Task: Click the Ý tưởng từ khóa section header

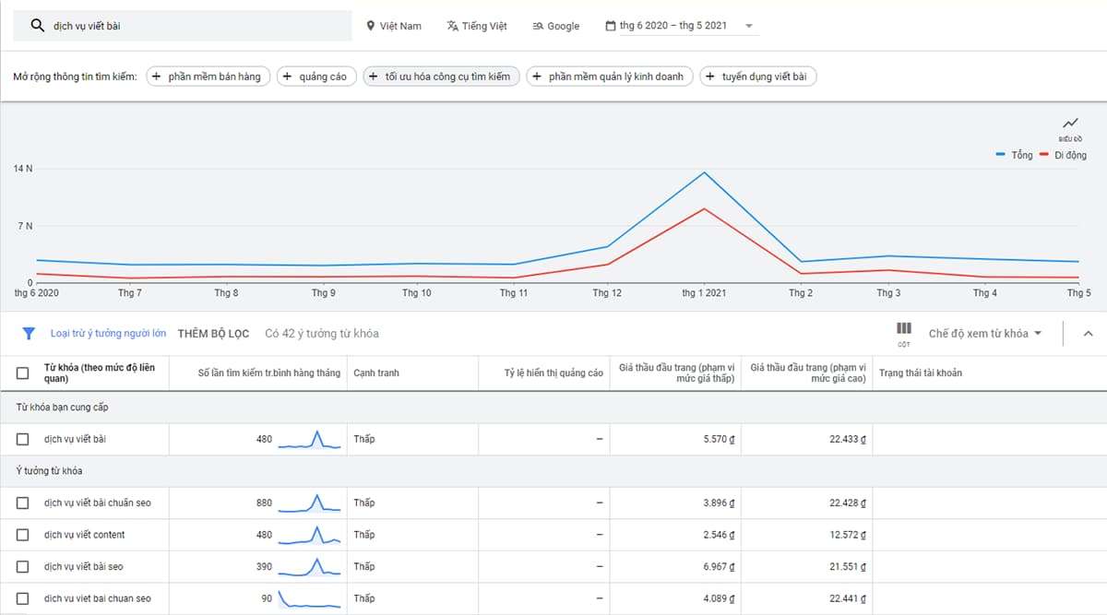Action: 49,471
